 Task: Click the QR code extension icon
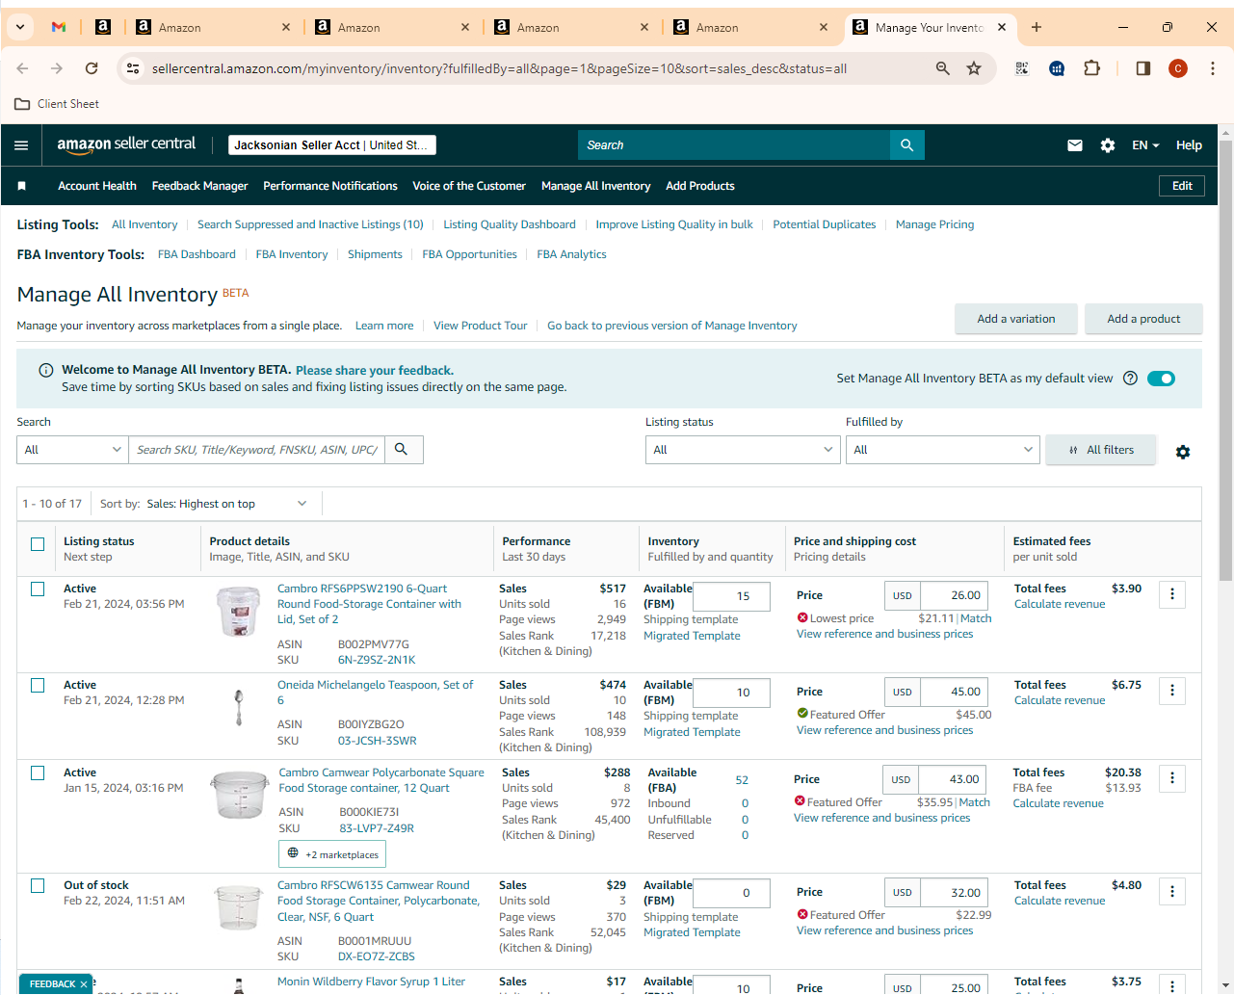[1022, 68]
